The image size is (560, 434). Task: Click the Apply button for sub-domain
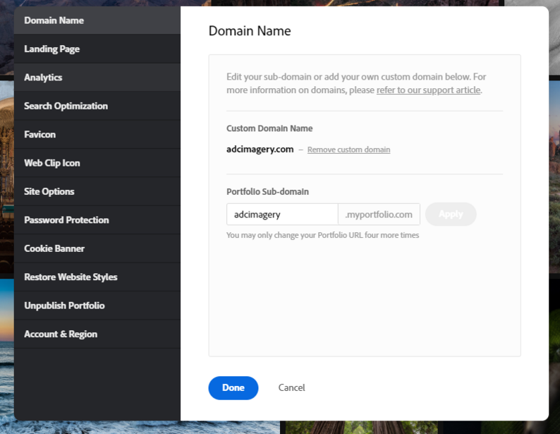pyautogui.click(x=451, y=215)
